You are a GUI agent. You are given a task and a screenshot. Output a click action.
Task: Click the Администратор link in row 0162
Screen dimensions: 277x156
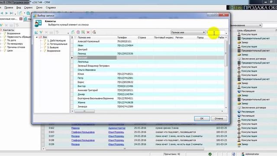(117, 128)
